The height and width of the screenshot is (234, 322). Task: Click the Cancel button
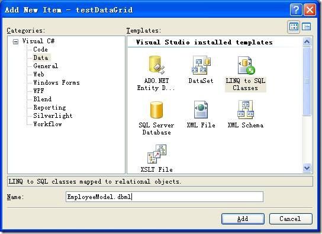pos(291,219)
